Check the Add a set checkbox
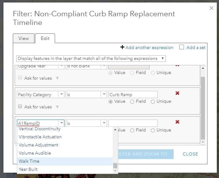Image resolution: width=219 pixels, height=178 pixels. click(x=181, y=47)
